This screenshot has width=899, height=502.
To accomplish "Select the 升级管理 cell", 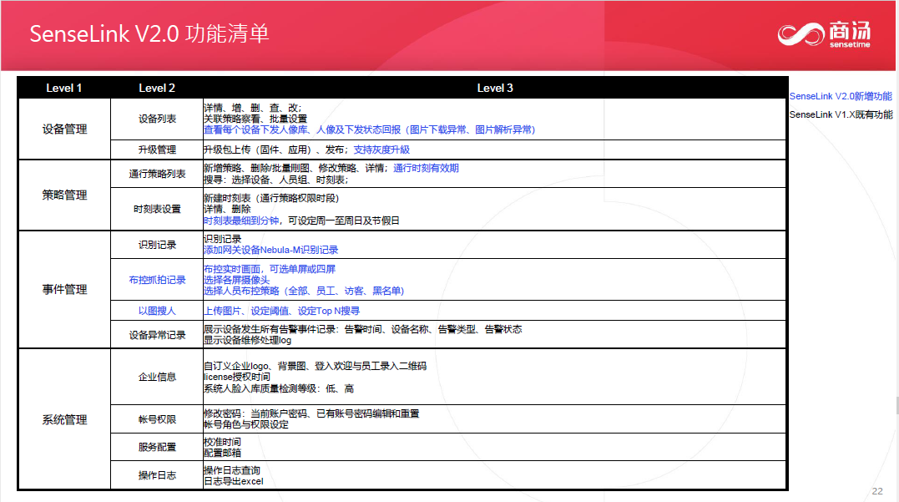I will click(x=157, y=150).
